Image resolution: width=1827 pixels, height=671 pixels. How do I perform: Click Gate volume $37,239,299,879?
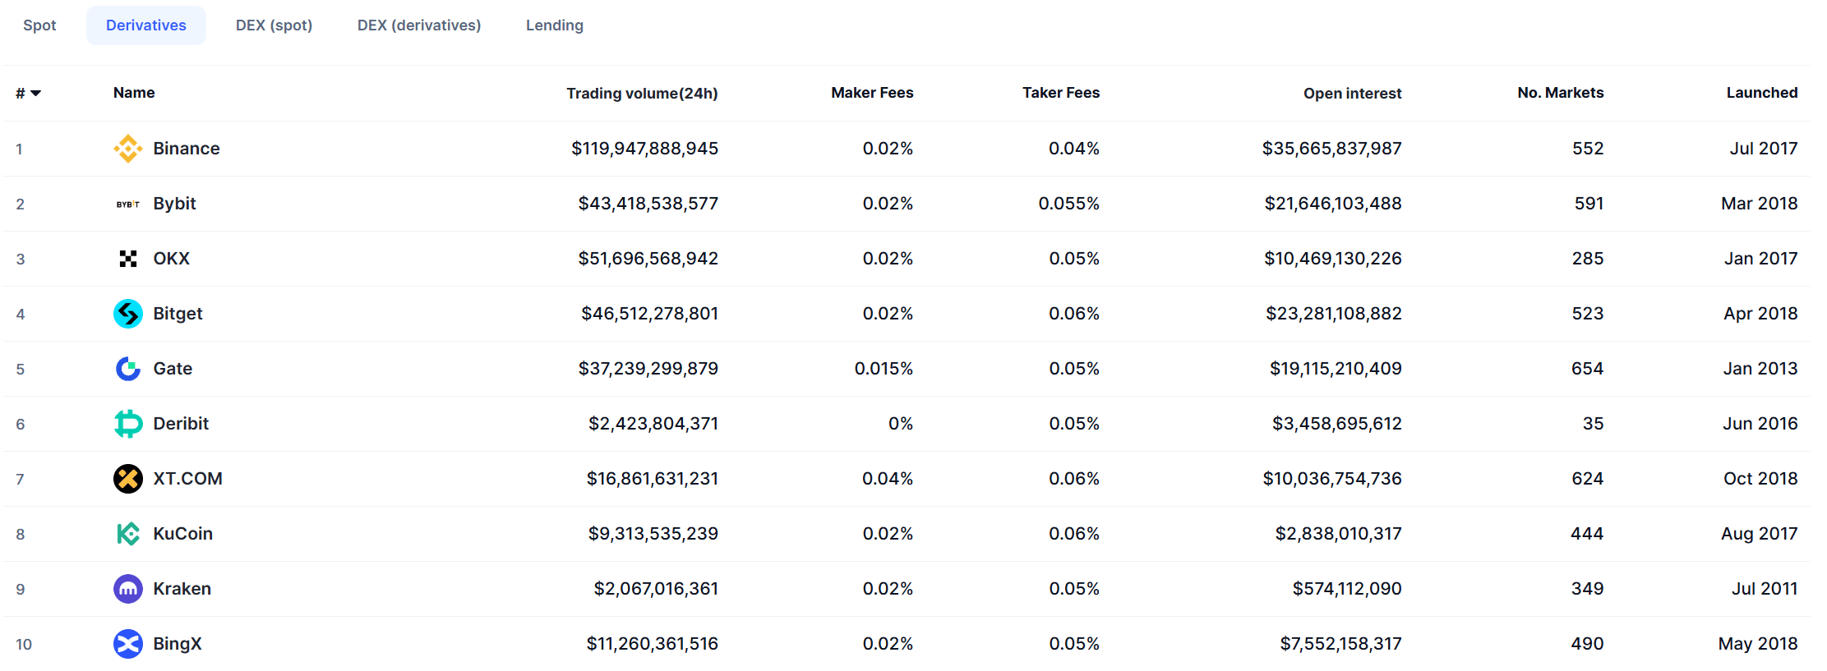pos(648,369)
